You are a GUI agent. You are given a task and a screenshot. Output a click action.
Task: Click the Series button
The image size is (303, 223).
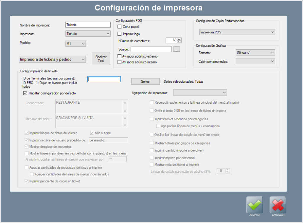(145, 82)
